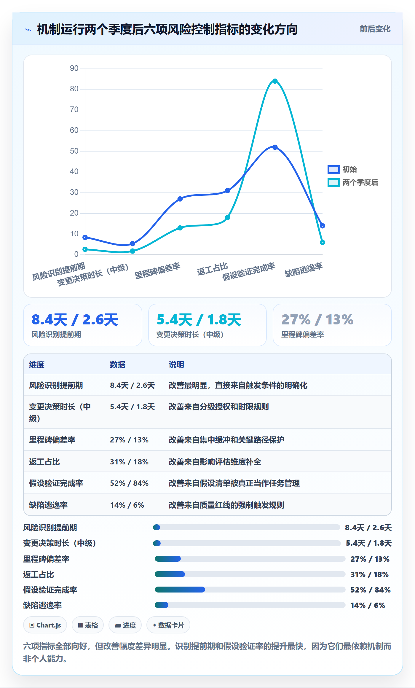Select the 8.4天 / 2.6天 stat card

point(83,325)
